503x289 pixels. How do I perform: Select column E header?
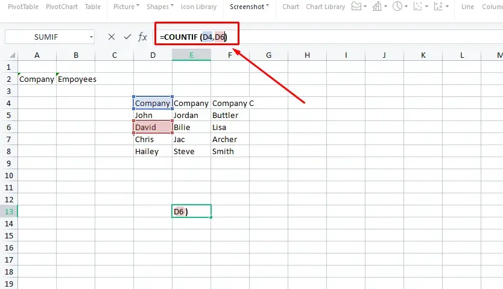click(x=192, y=55)
